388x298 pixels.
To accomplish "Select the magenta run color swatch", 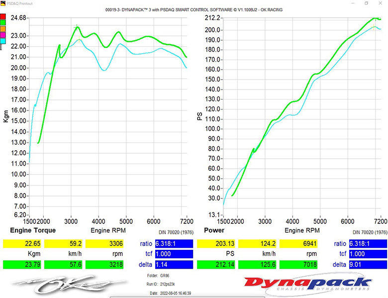I will point(2,35).
